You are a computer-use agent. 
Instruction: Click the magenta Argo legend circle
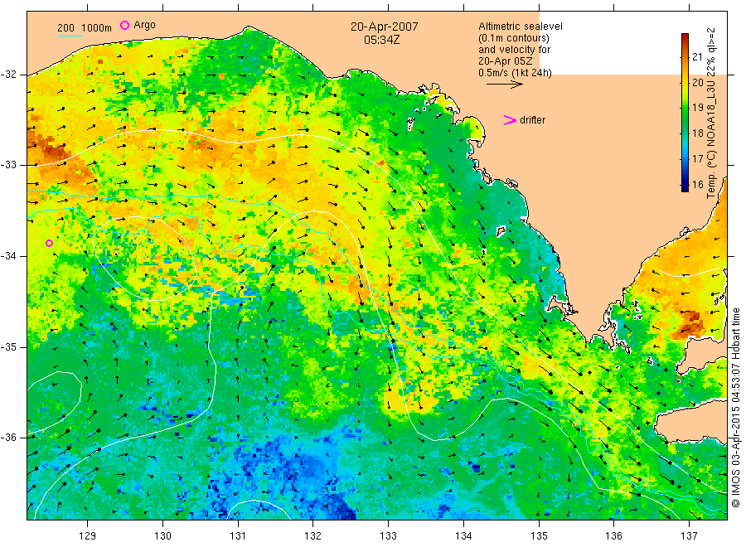pyautogui.click(x=124, y=25)
